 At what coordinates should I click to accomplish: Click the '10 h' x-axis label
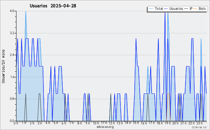pyautogui.click(x=96, y=123)
